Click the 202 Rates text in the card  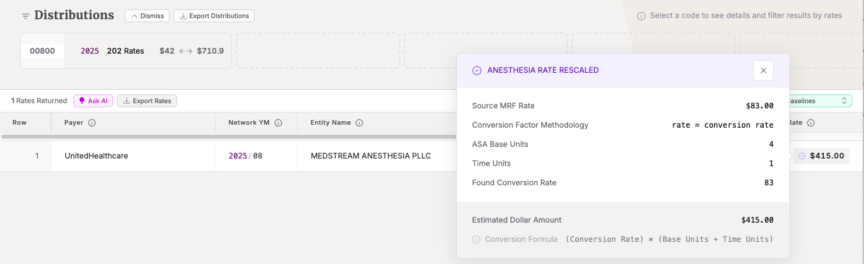125,51
